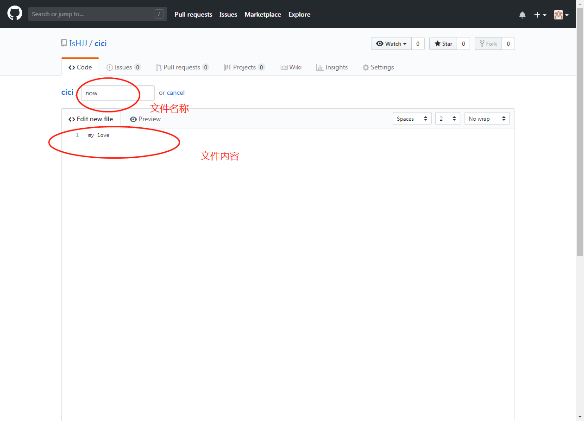Image resolution: width=584 pixels, height=421 pixels.
Task: Switch to the Code tab
Action: pos(80,67)
